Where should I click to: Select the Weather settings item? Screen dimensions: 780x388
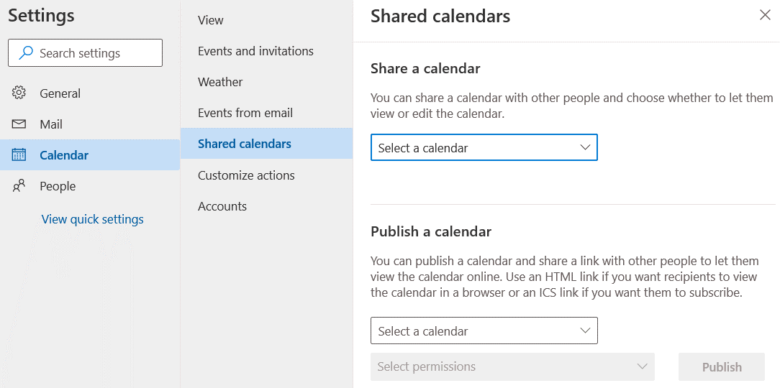[220, 82]
